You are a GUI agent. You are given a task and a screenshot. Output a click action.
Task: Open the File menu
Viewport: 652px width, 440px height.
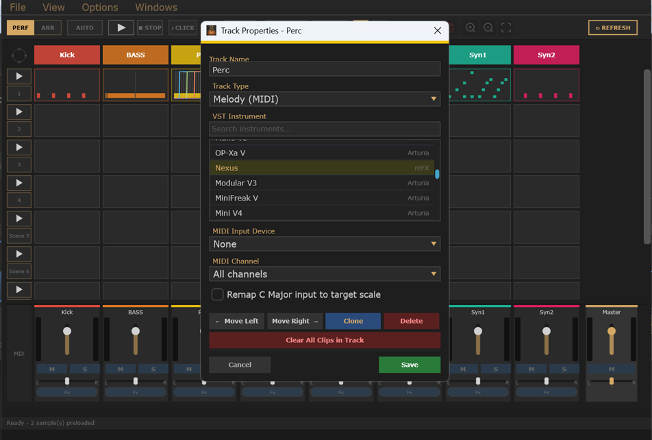[18, 7]
